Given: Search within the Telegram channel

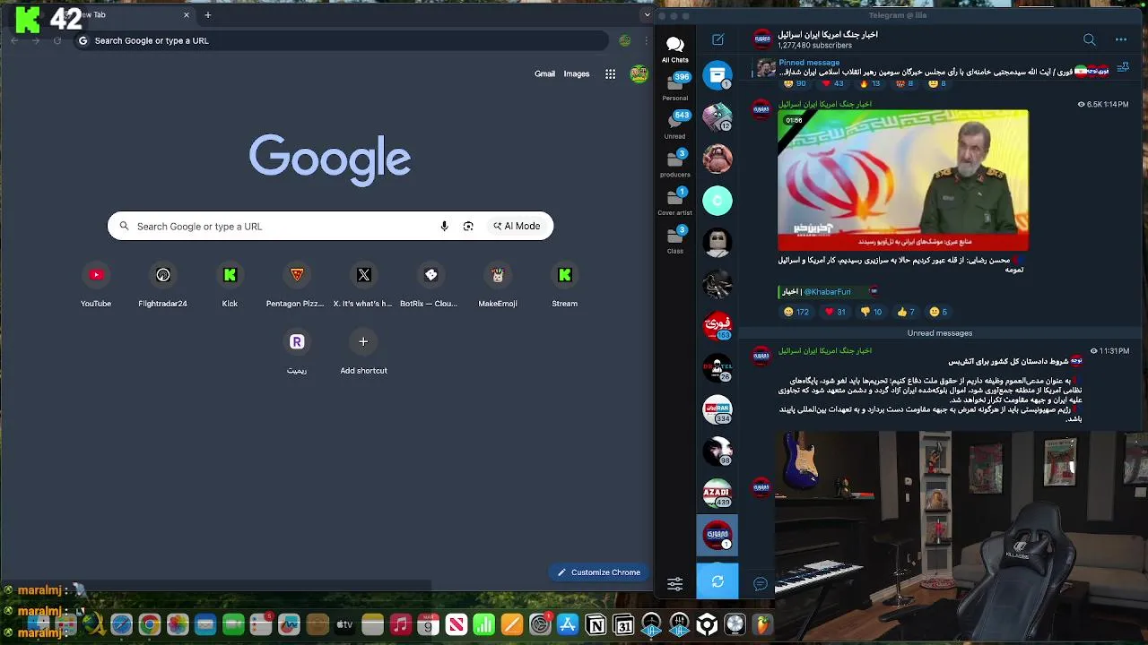Looking at the screenshot, I should pyautogui.click(x=1089, y=39).
